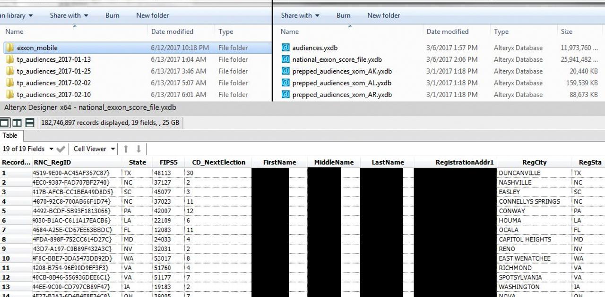This screenshot has width=605, height=297.
Task: Select tp_audiences_2017-01-25 folder icon
Action: tap(9, 71)
